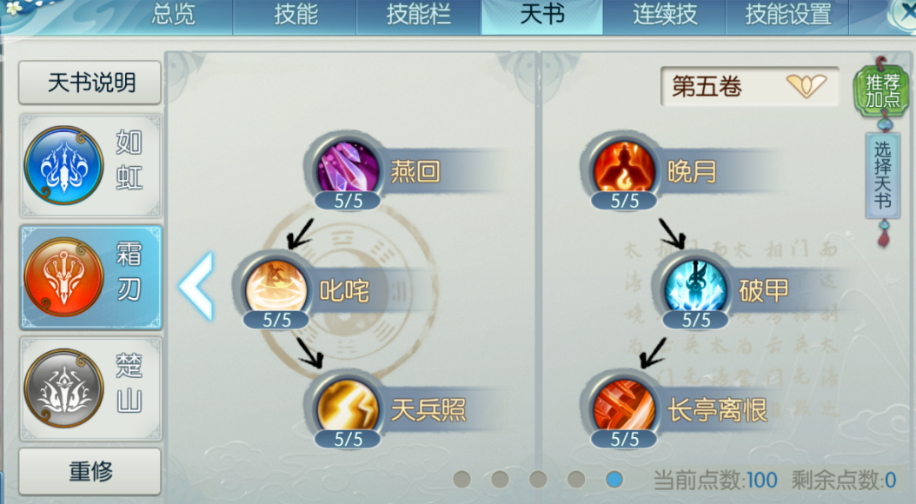Switch to the 技能栏 tab
Viewport: 916px width, 504px height.
tap(418, 15)
